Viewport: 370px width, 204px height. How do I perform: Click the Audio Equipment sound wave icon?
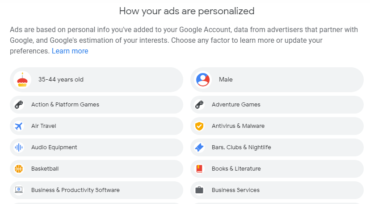[x=19, y=147]
